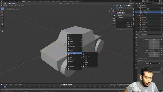The width and height of the screenshot is (163, 92).
Task: Select the Measure tool in left toolbar
Action: click(x=2, y=31)
